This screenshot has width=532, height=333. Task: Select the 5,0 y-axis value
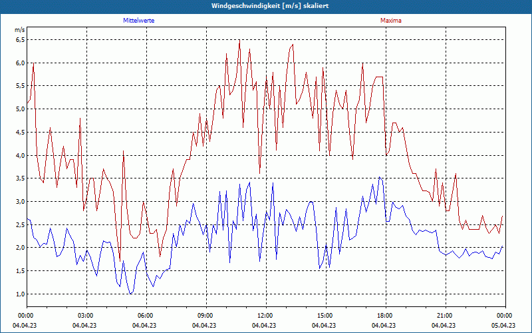(x=20, y=109)
